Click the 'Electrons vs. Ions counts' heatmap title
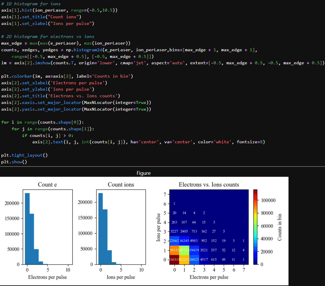Image resolution: width=325 pixels, height=286 pixels. [x=209, y=185]
